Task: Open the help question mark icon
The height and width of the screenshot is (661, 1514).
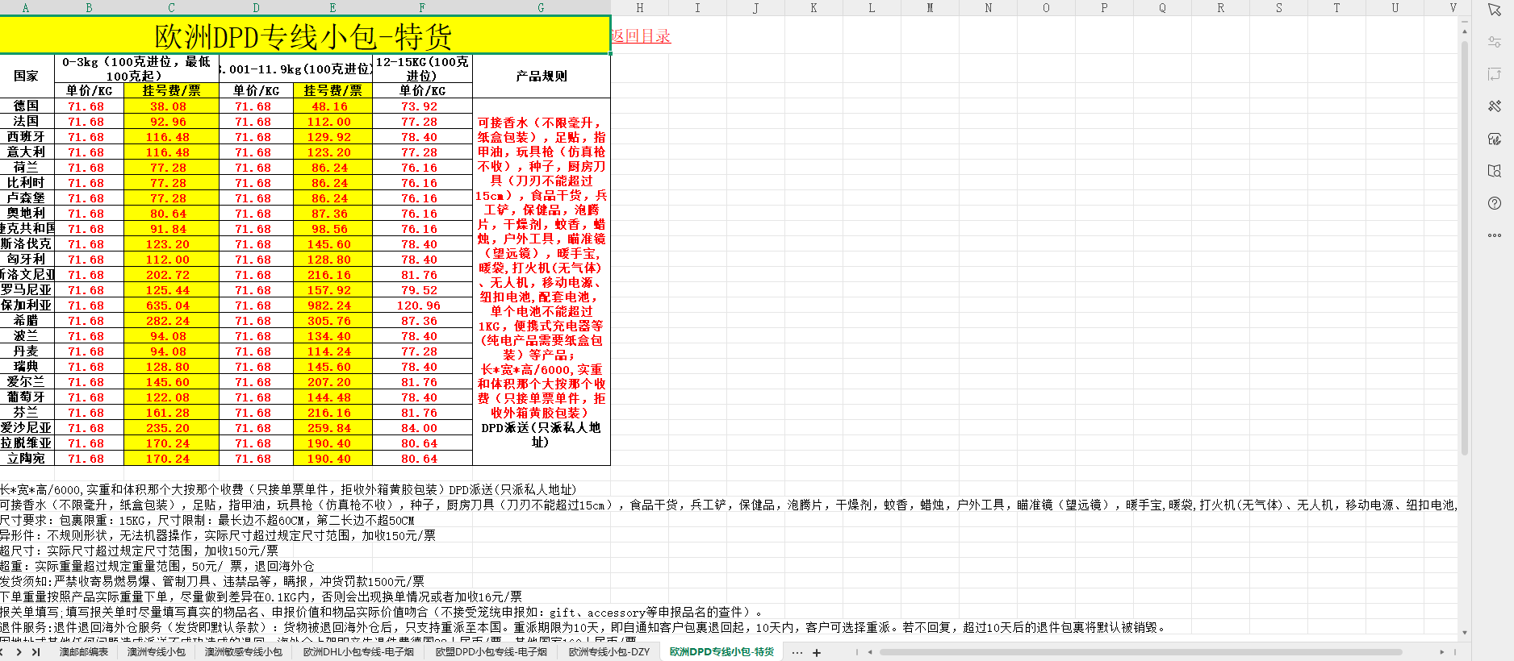Action: click(x=1495, y=203)
